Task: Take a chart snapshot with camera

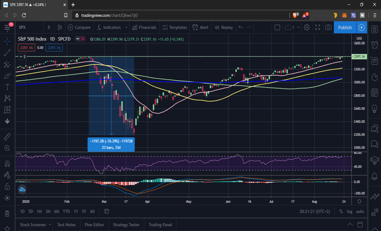Action: [x=328, y=28]
